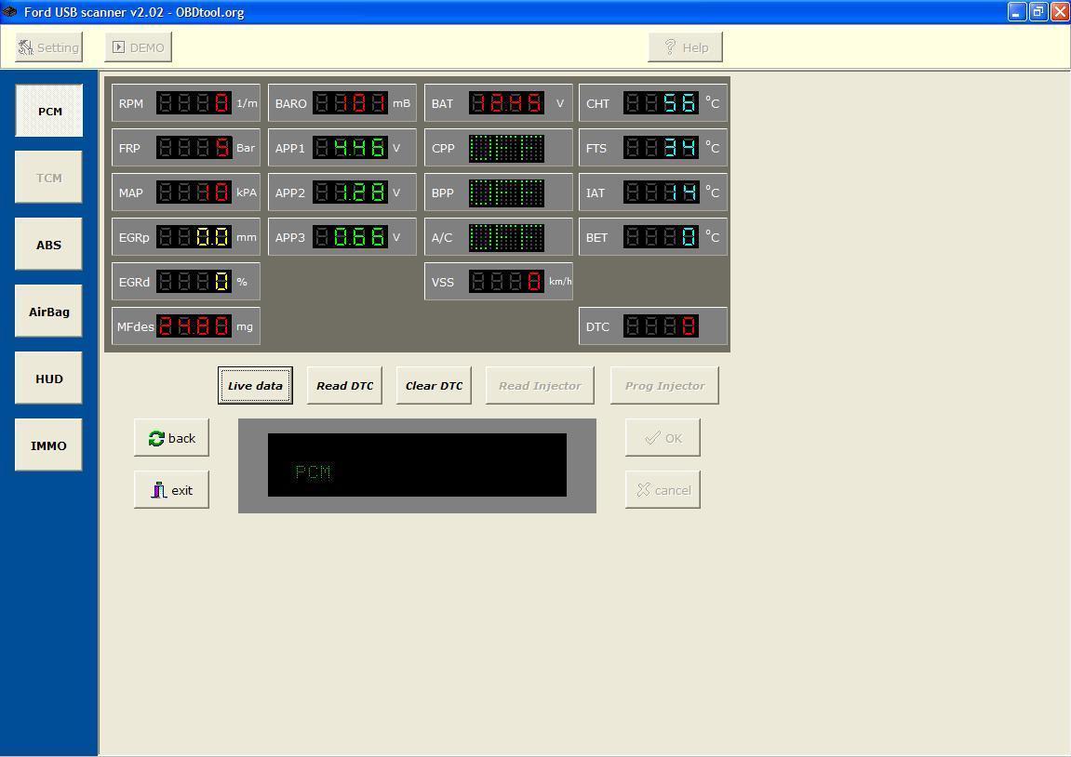
Task: Click the EGRd percent readout
Action: point(194,281)
